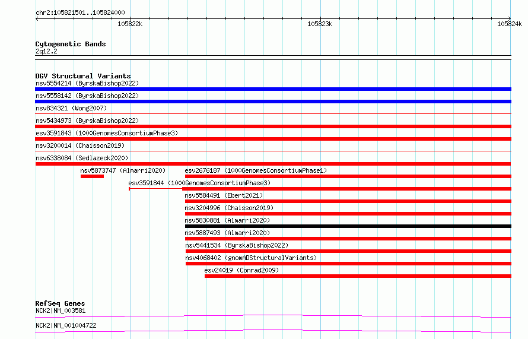Select the black bar under nsv5830881

(348, 226)
